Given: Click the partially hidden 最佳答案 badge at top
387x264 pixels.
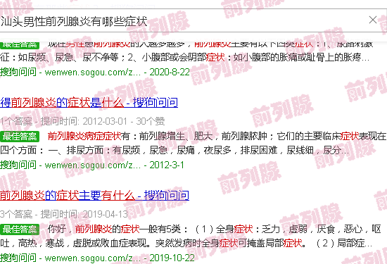Looking at the screenshot, I should pos(20,44).
